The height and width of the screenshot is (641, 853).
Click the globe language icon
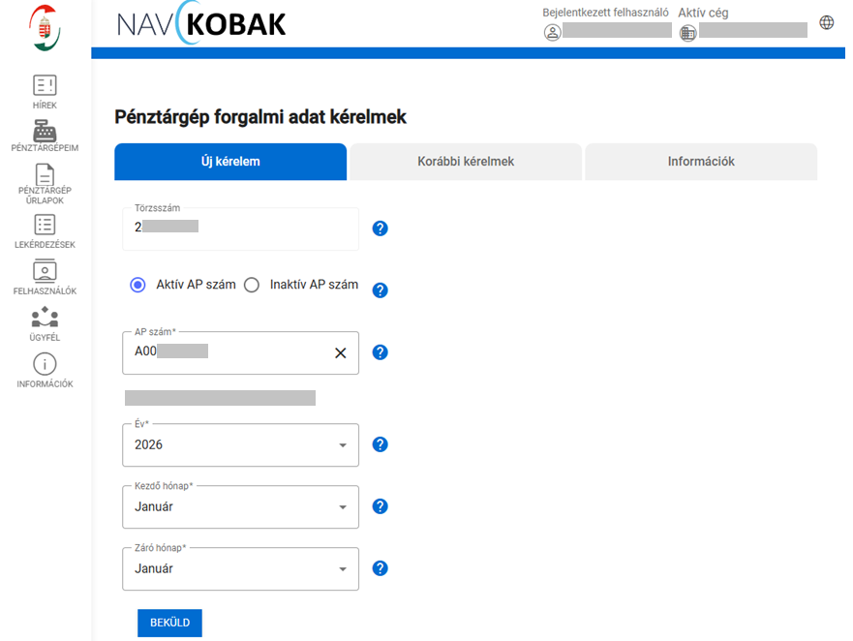pos(826,22)
